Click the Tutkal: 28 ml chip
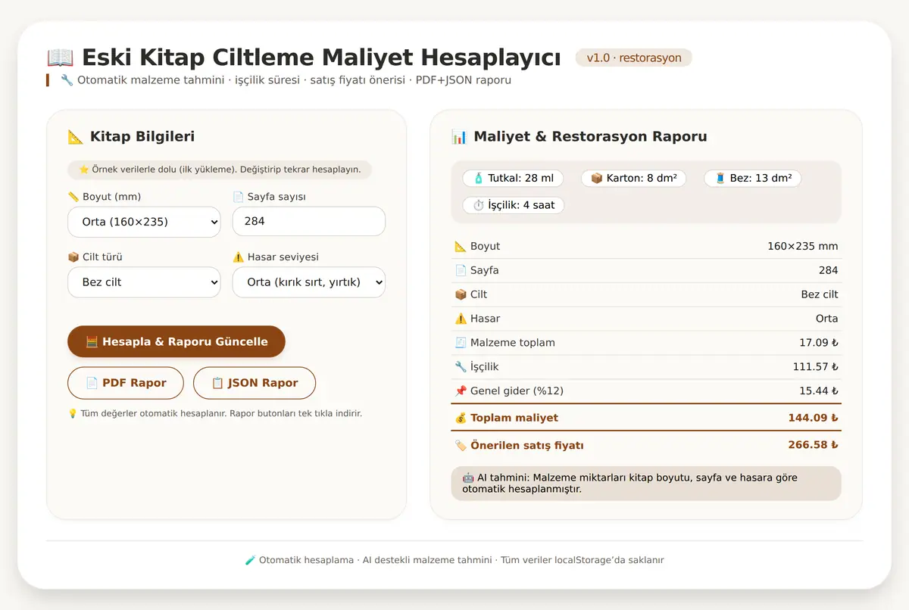The height and width of the screenshot is (610, 909). pyautogui.click(x=513, y=179)
